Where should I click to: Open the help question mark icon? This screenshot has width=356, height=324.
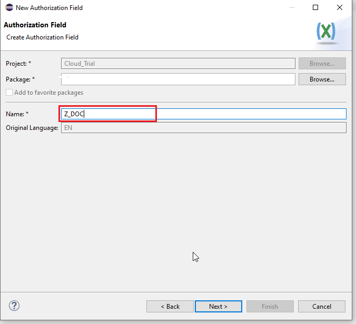pos(14,306)
